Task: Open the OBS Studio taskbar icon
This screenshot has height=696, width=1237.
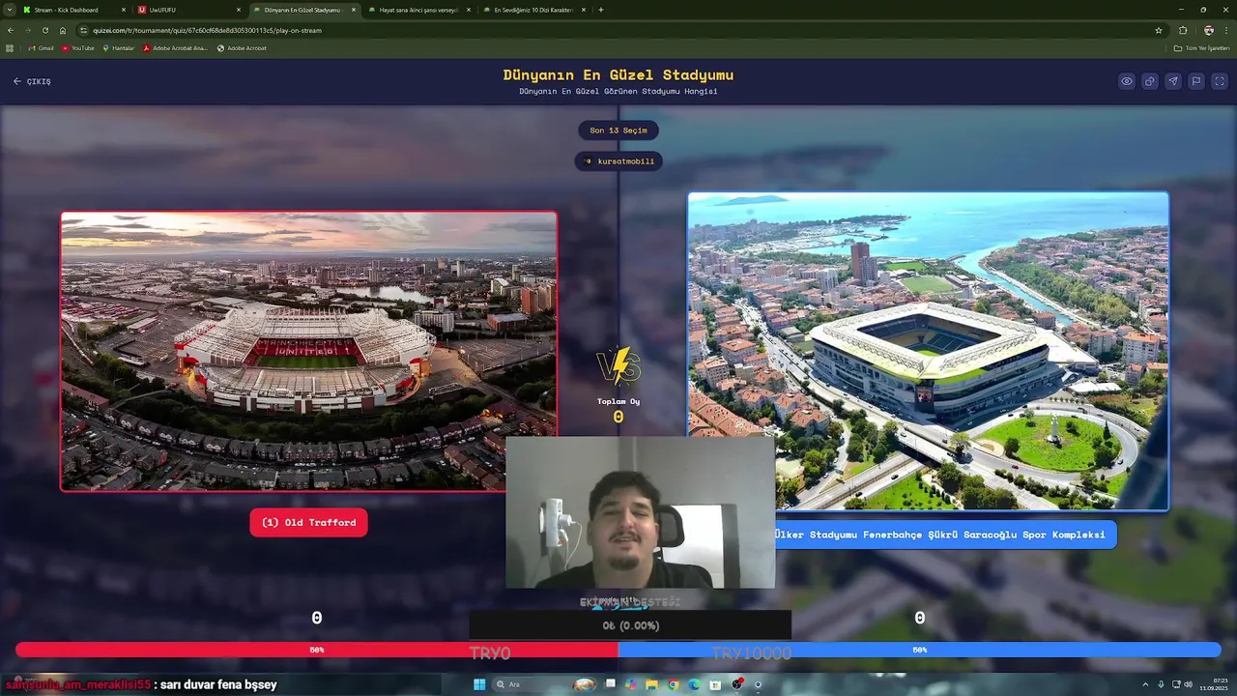Action: coord(737,683)
